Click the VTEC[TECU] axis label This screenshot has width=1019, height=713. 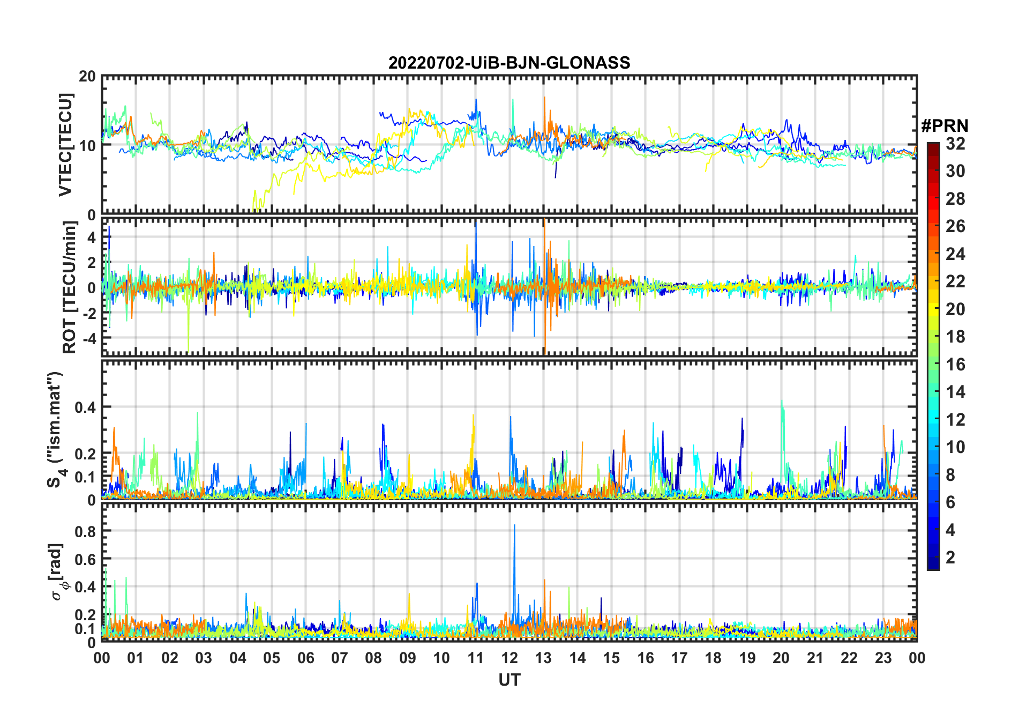click(65, 145)
